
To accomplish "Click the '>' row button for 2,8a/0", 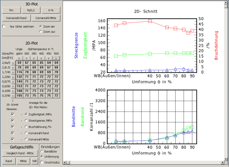I will [x=13, y=62].
